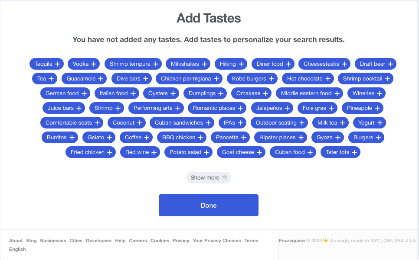Viewport: 419px width, 260px height.
Task: Toggle the Hiking taste chip
Action: point(231,64)
